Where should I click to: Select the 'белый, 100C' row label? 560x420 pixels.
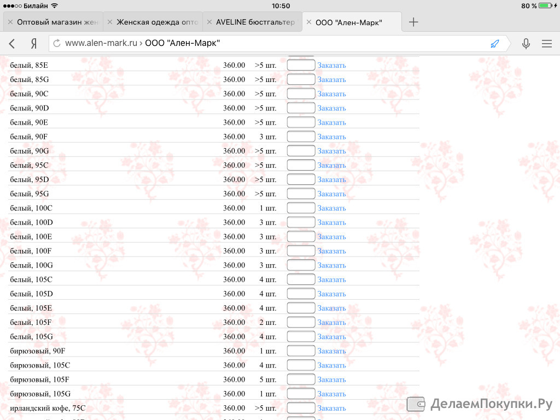[x=31, y=208]
